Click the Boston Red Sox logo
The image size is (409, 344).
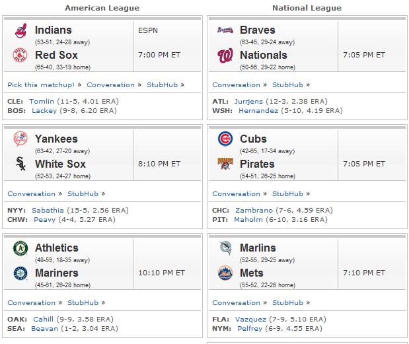coord(20,55)
